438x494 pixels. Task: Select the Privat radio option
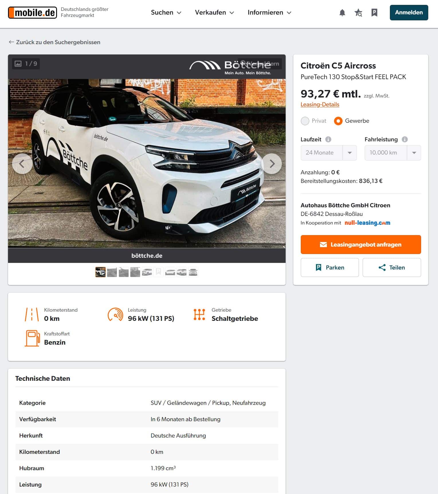pyautogui.click(x=305, y=121)
